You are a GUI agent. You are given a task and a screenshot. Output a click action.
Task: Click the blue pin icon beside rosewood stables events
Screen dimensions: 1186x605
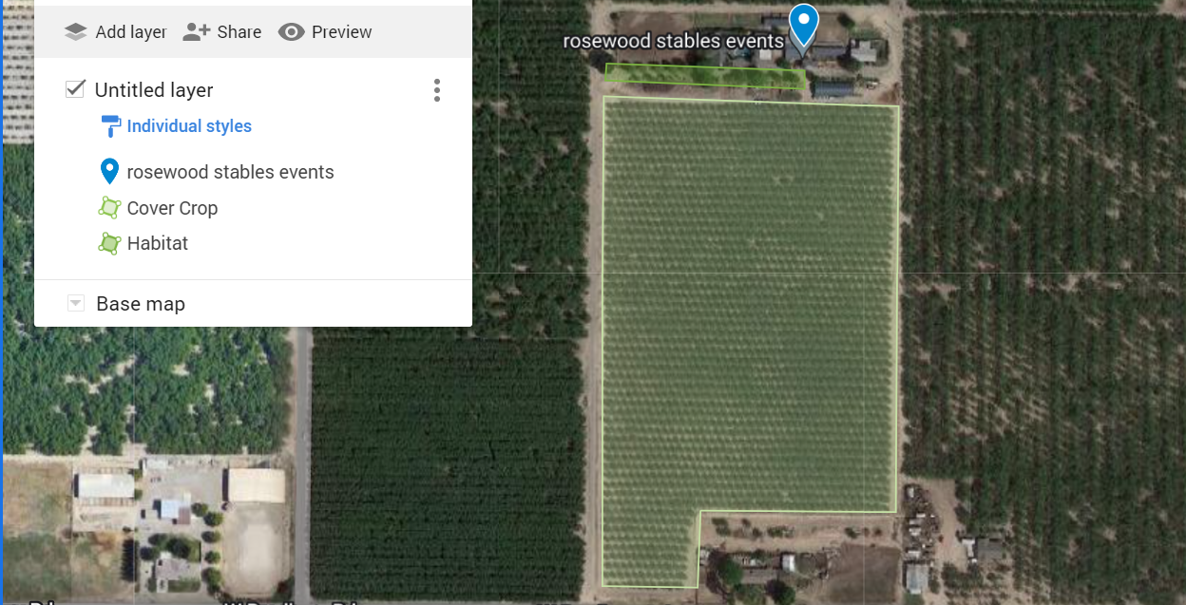109,172
